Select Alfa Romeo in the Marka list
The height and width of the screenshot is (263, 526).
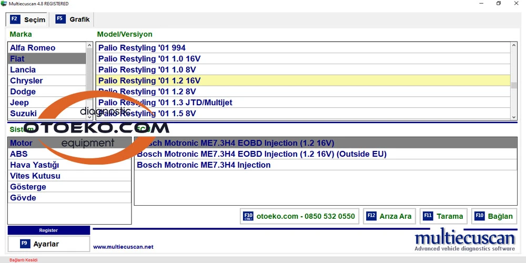[x=47, y=48]
